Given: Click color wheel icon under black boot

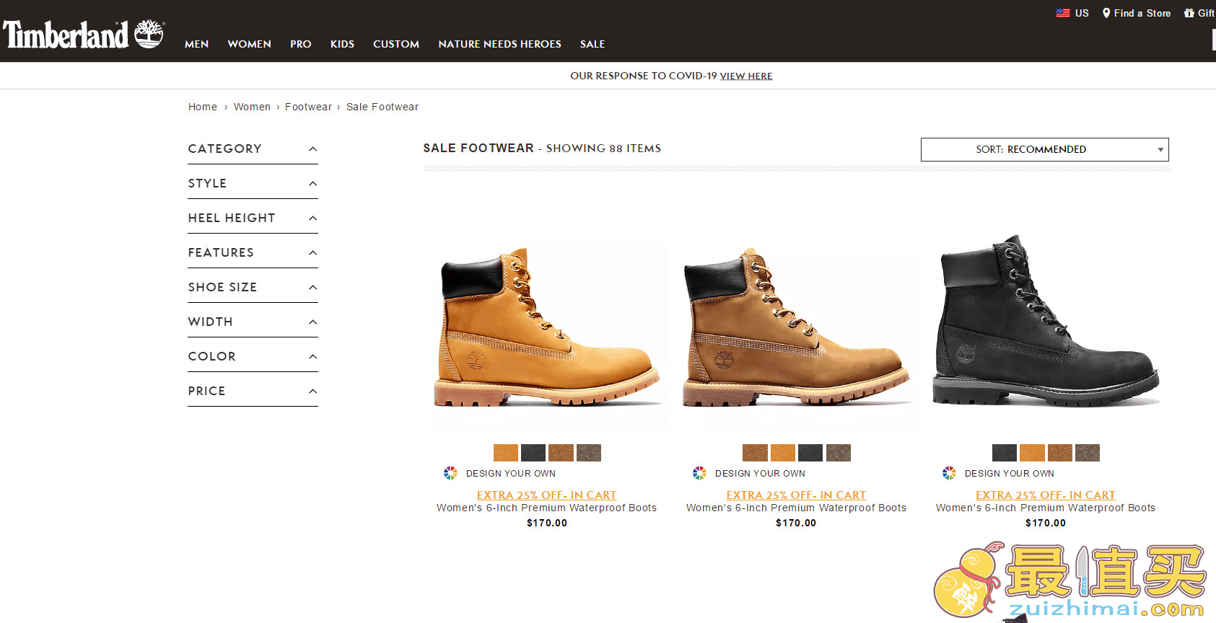Looking at the screenshot, I should coord(949,473).
